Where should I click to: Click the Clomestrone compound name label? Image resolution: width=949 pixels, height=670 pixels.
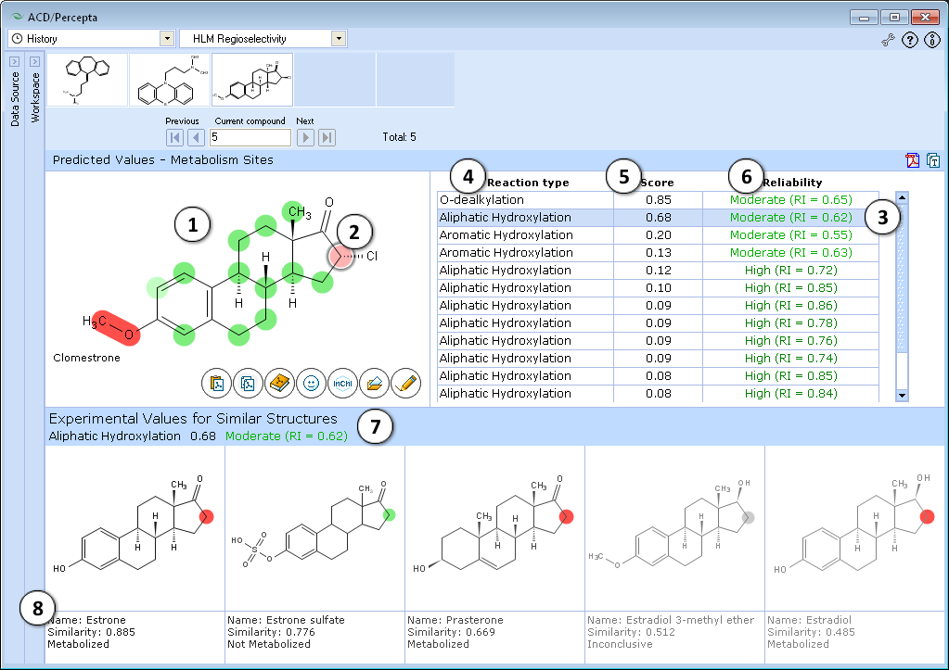[86, 358]
